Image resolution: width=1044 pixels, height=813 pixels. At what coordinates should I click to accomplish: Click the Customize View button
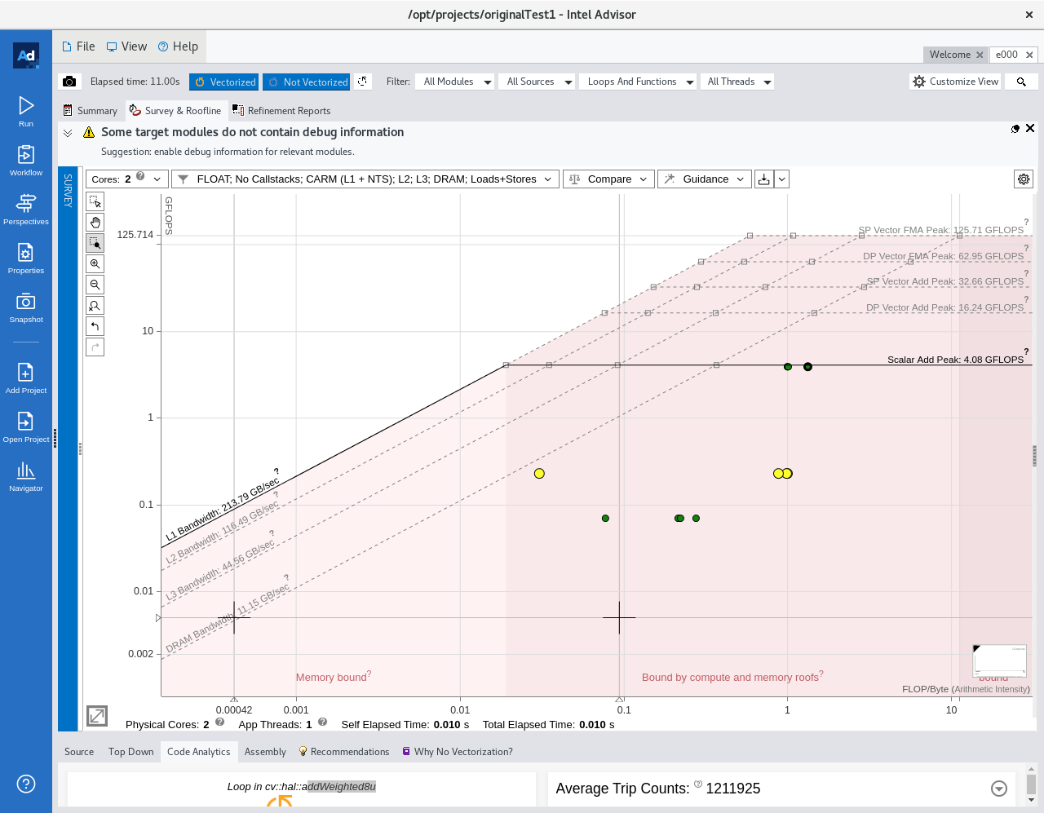pyautogui.click(x=955, y=82)
